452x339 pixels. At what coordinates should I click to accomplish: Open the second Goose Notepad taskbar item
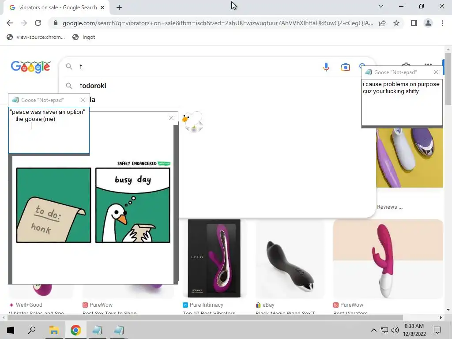coord(119,330)
